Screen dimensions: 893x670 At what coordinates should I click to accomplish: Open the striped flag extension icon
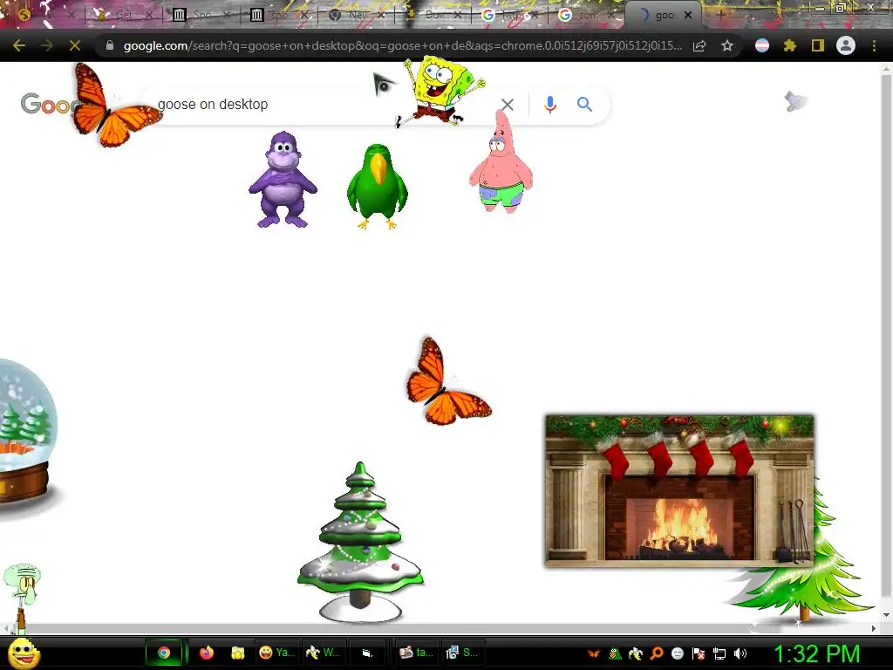[762, 45]
